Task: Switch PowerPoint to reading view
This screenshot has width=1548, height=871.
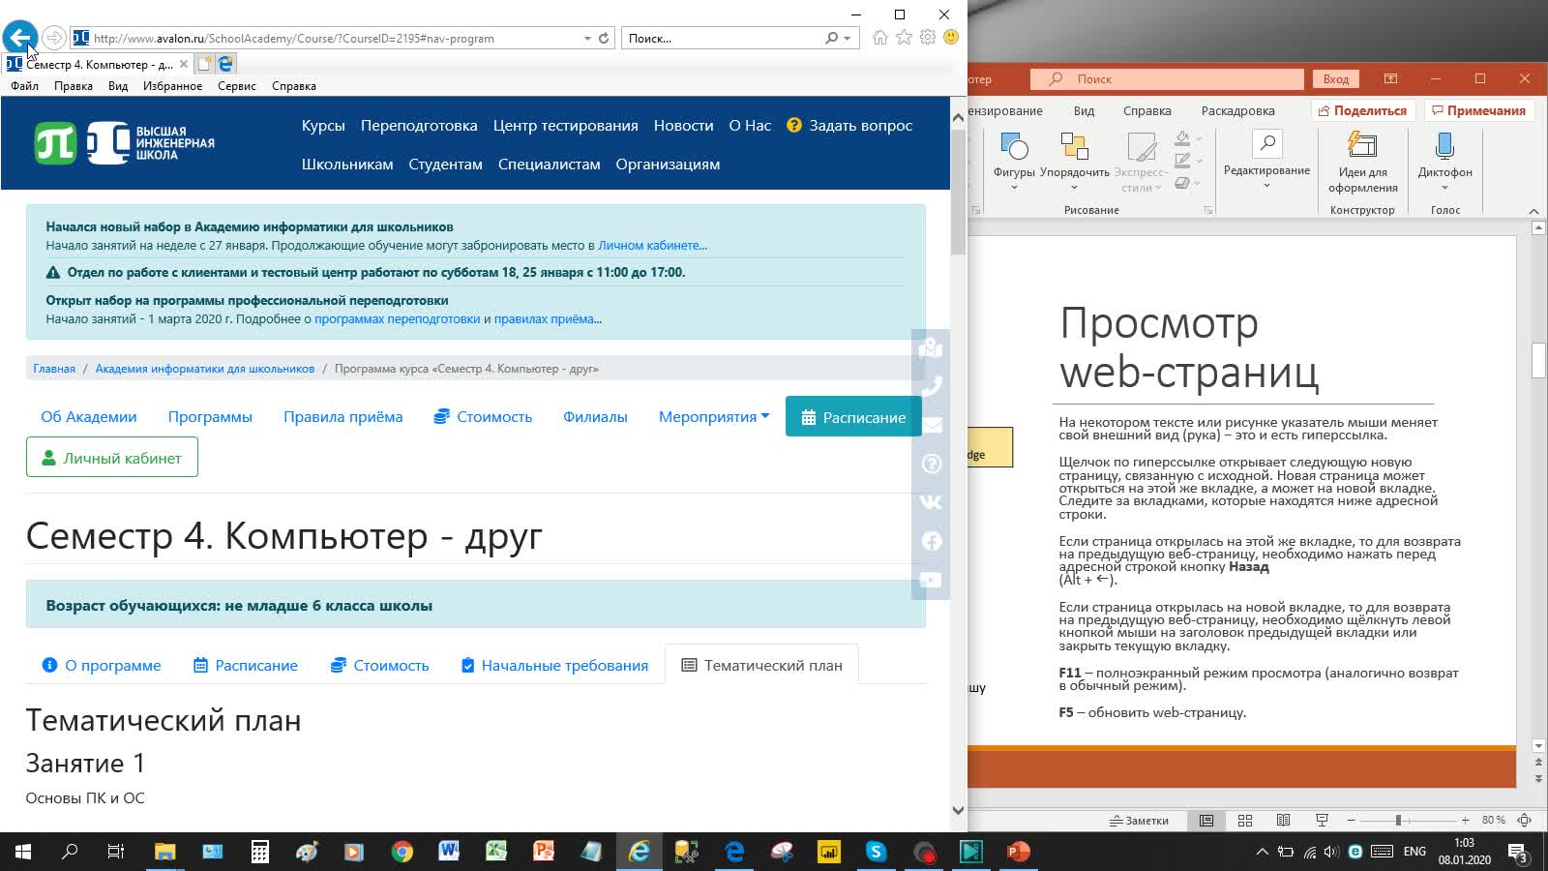Action: click(1283, 820)
